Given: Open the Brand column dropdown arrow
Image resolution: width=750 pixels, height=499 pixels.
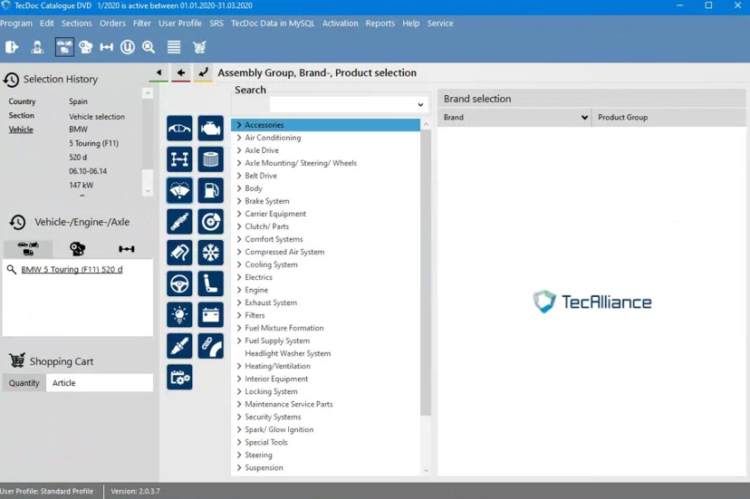Looking at the screenshot, I should click(x=584, y=117).
